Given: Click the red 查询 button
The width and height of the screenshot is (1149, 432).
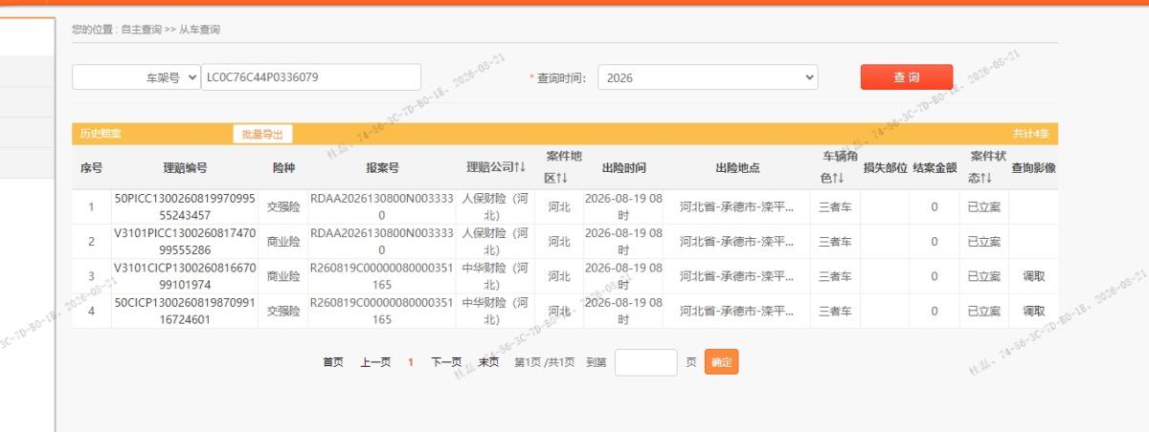Looking at the screenshot, I should (x=907, y=77).
